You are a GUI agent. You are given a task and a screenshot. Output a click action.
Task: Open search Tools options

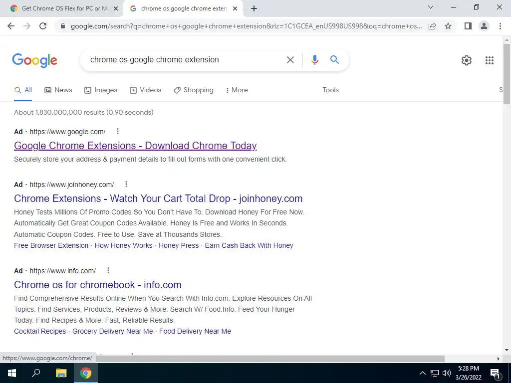pyautogui.click(x=330, y=90)
